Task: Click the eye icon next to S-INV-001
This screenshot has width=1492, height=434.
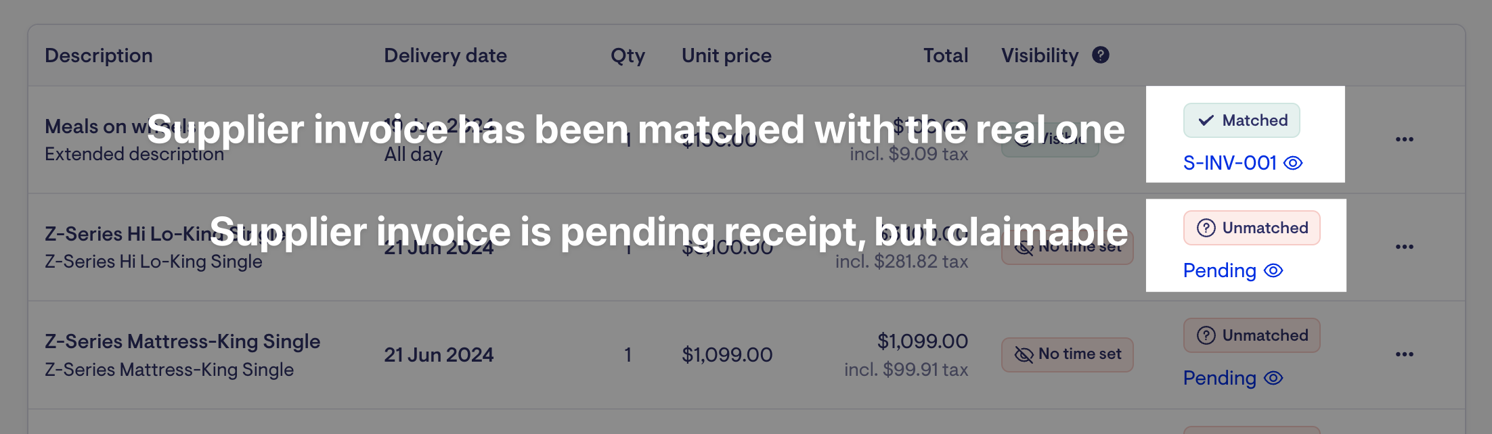Action: click(1293, 163)
